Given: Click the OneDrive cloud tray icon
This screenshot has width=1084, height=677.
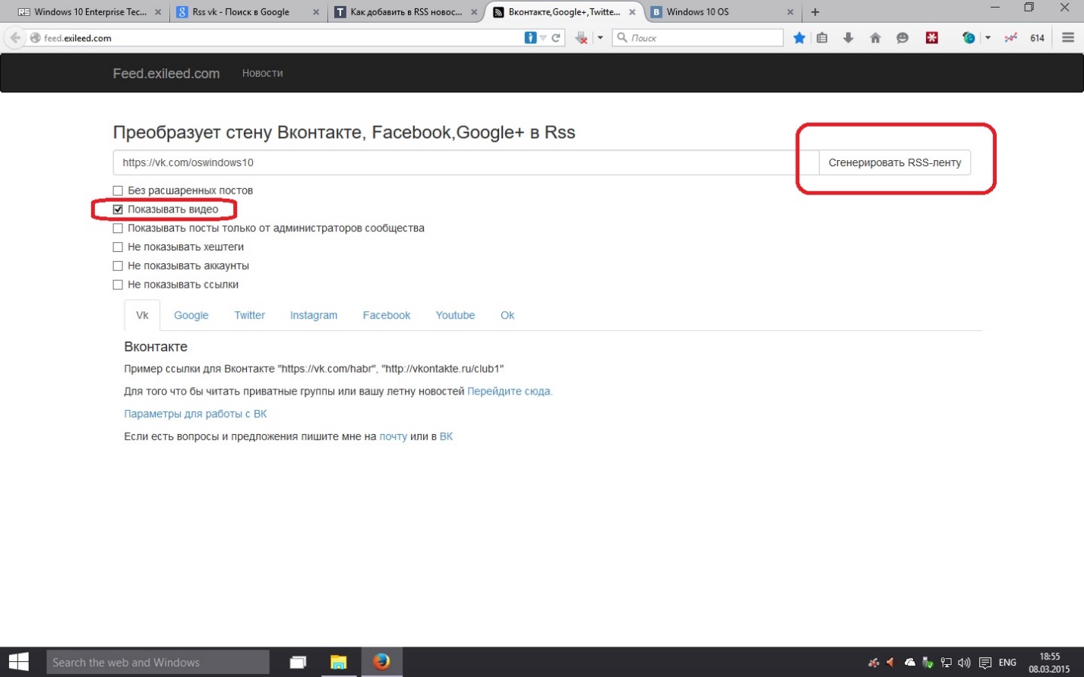Looking at the screenshot, I should (909, 663).
